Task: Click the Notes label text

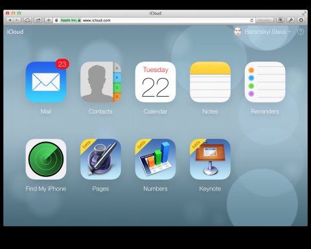Action: click(x=210, y=112)
